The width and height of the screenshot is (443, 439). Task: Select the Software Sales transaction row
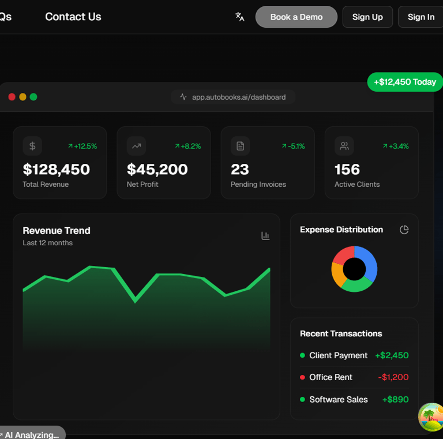354,399
